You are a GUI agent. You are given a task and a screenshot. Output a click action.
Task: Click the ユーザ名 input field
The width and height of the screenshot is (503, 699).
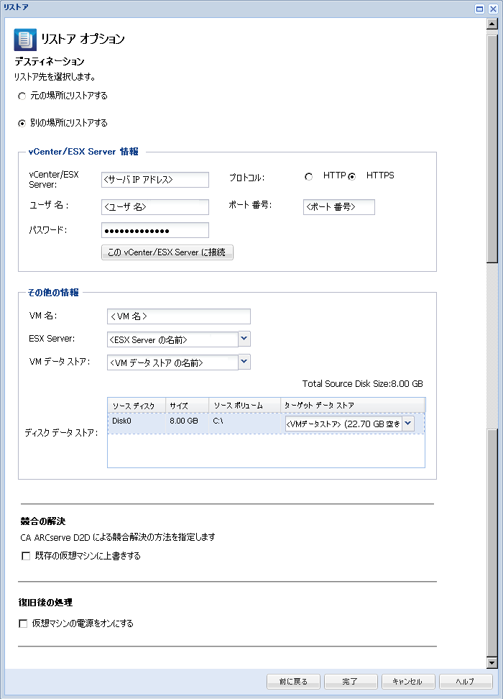(155, 207)
